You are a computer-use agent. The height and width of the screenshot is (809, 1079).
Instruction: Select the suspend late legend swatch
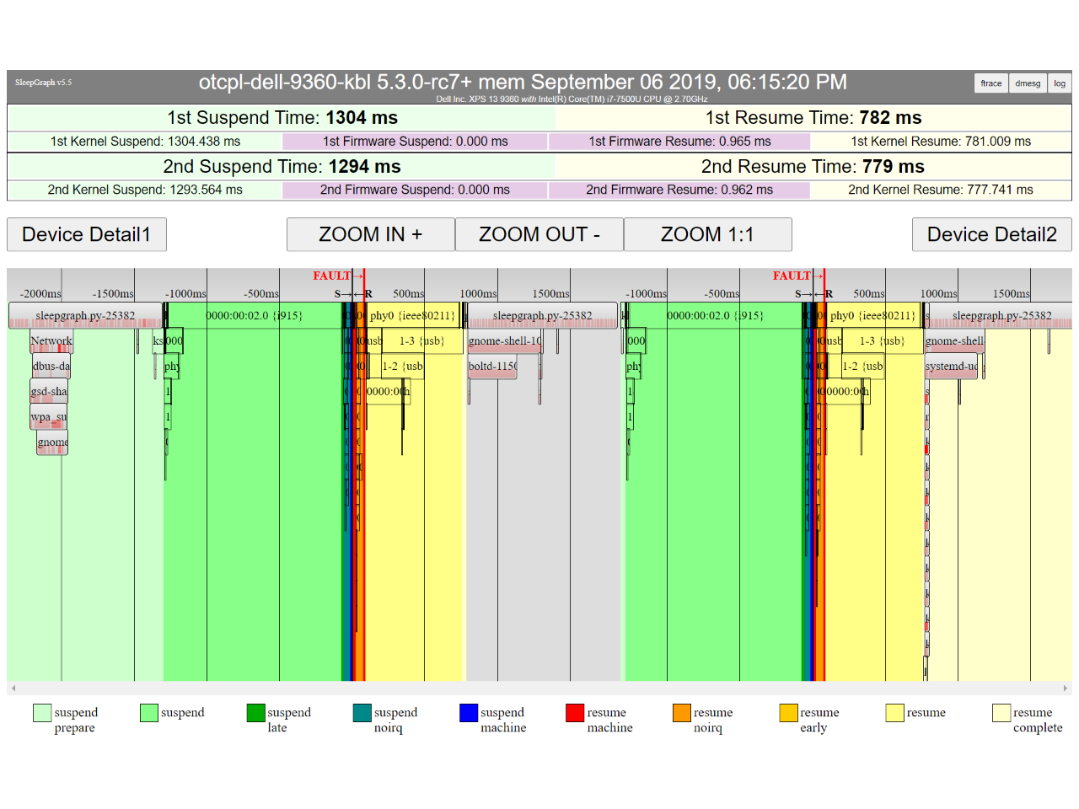(255, 713)
